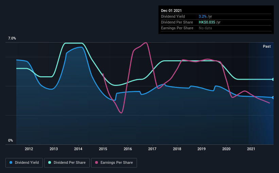Click the tooltip Dividend Yield row label
Viewport: 279px width, 173px height.
[173, 16]
